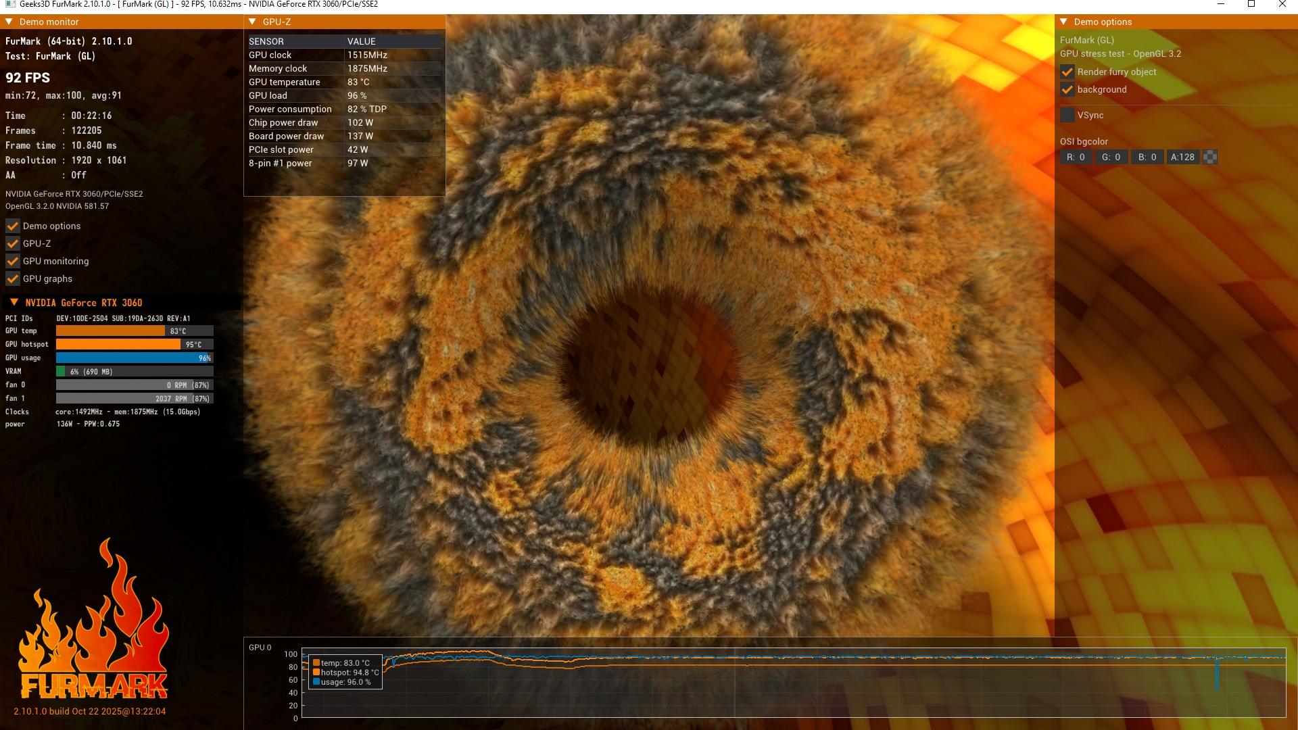Collapse the GPU-Z panel triangle
Viewport: 1298px width, 730px height.
click(252, 22)
